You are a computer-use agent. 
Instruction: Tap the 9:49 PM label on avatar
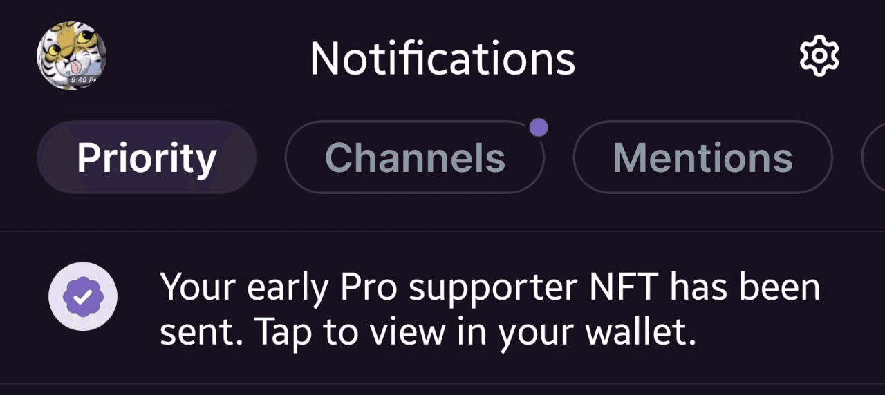coord(83,81)
